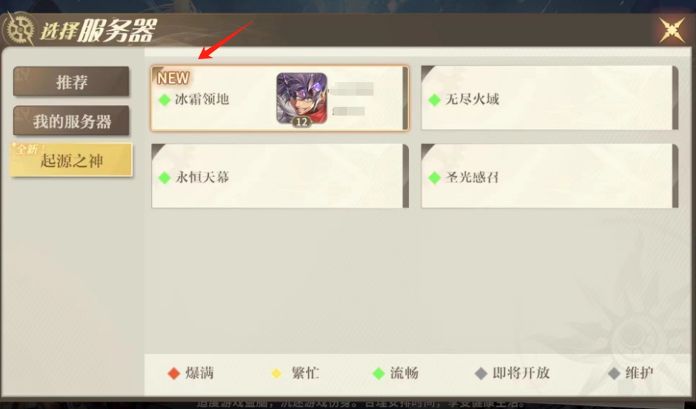Screen dimensions: 696x409
Task: Click green status diamond next to 无尽火域
Action: (434, 100)
